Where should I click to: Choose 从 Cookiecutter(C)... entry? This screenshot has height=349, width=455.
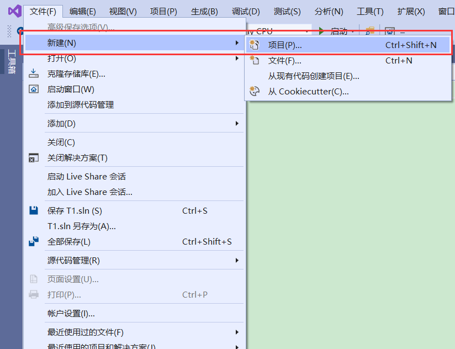[x=348, y=92]
